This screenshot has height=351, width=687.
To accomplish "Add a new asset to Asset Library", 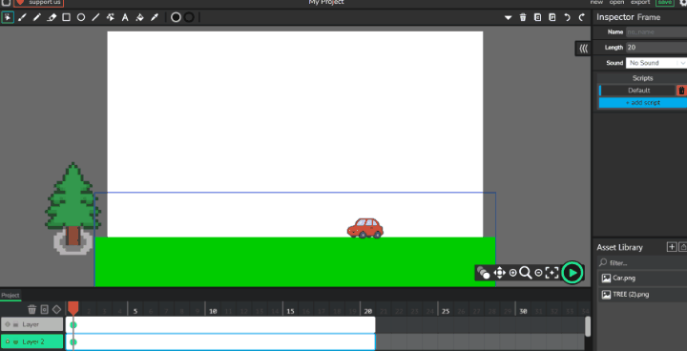I will (672, 247).
